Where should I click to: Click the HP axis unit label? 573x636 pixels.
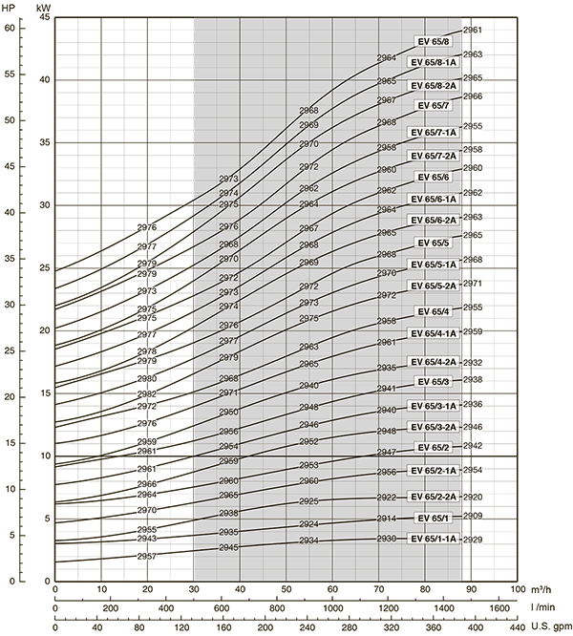(x=8, y=8)
